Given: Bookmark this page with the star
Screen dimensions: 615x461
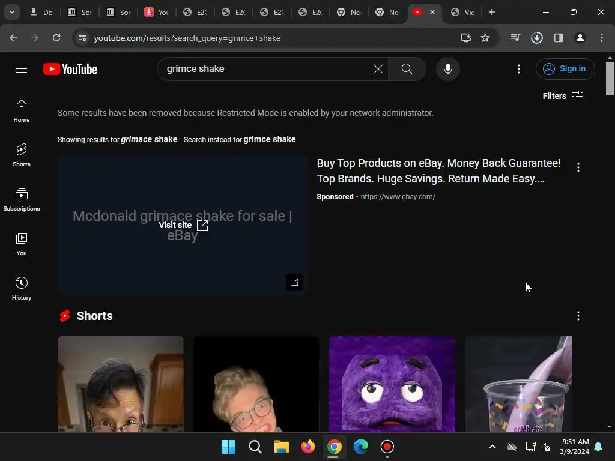Looking at the screenshot, I should tap(485, 38).
